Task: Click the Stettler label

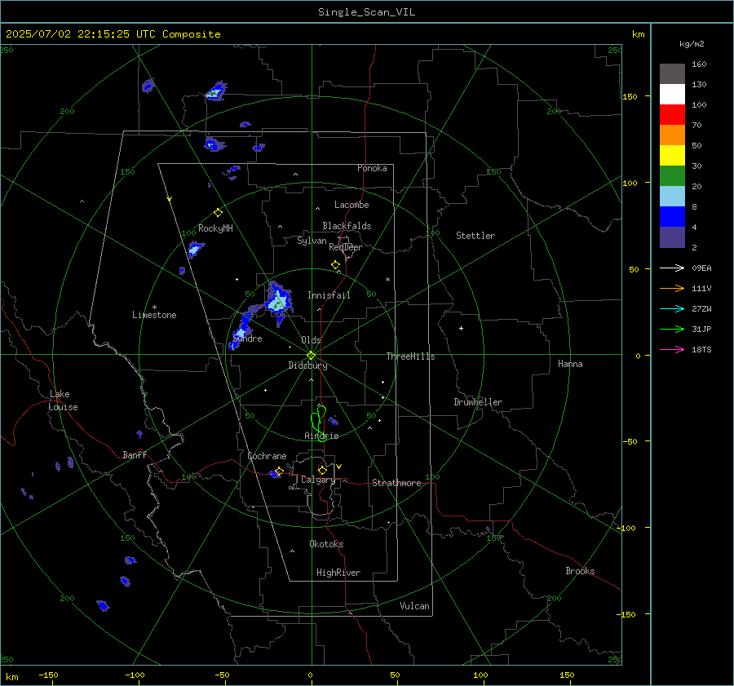Action: (x=475, y=236)
